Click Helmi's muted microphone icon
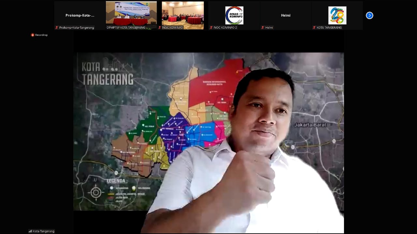This screenshot has width=417, height=234. (263, 28)
